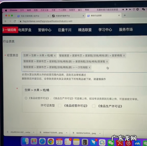
Task: Expand options for 9d263c7a3024...jpeg download
Action: click(100, 133)
